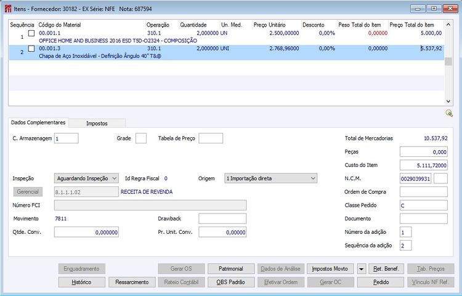Open the arrow menu beside Impostos Movto
Screen dimensions: 462x296
(x=361, y=269)
